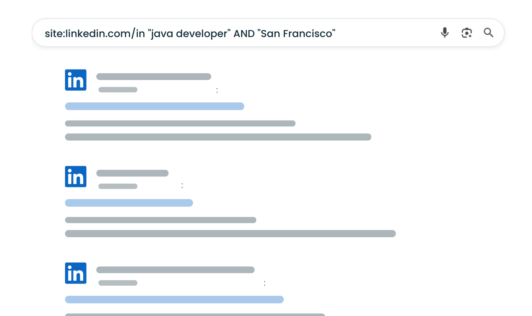The height and width of the screenshot is (316, 532).
Task: Click the third result's site name line
Action: click(175, 270)
